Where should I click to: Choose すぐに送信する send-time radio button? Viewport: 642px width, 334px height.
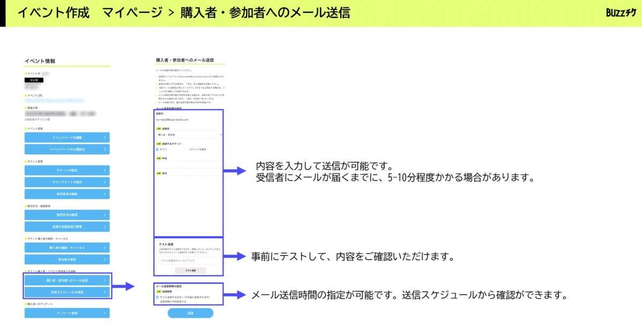coord(157,297)
